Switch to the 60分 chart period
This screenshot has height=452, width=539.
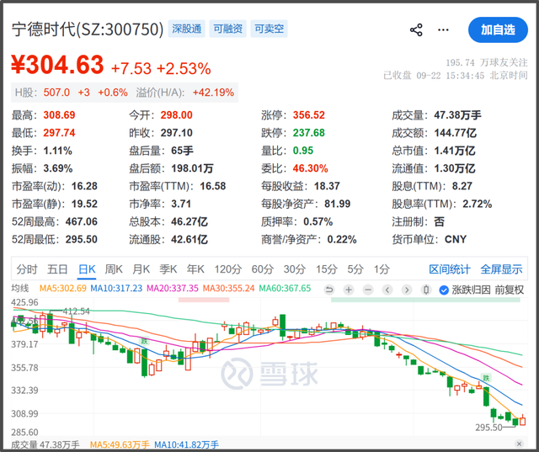(x=262, y=269)
